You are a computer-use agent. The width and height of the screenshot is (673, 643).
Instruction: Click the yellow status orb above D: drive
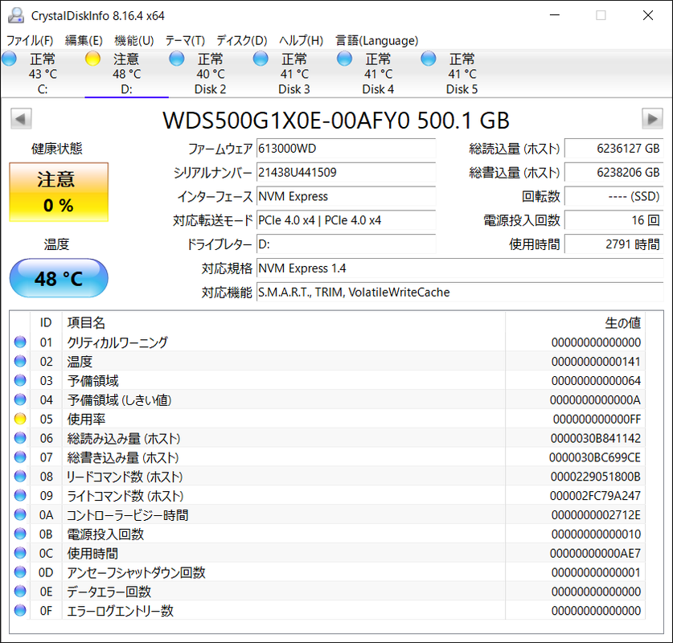tap(92, 59)
